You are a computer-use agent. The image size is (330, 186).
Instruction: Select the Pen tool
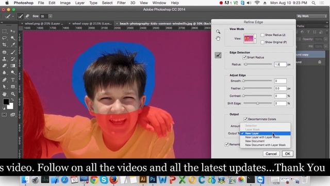[x=5, y=80]
